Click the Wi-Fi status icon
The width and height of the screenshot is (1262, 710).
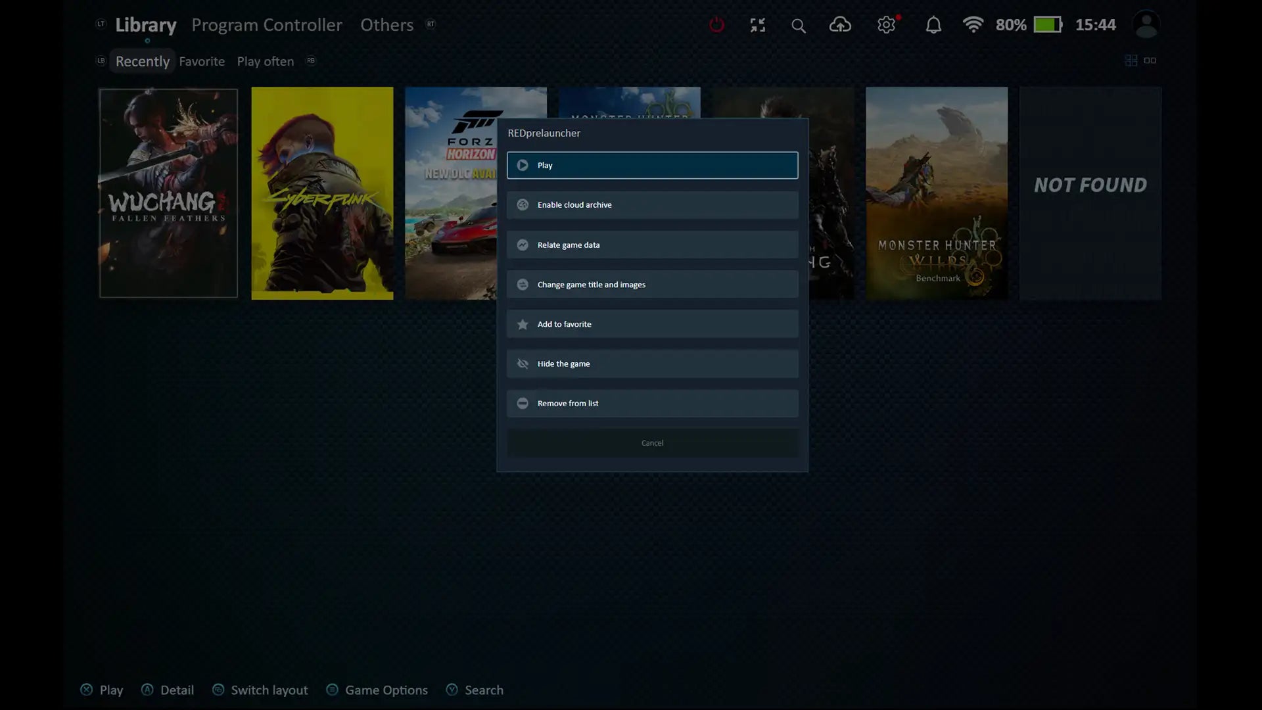pos(973,24)
